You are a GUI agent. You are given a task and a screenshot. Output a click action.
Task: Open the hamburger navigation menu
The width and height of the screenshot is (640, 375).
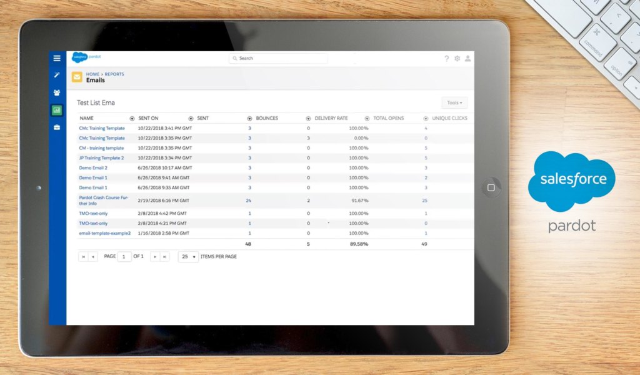[57, 58]
